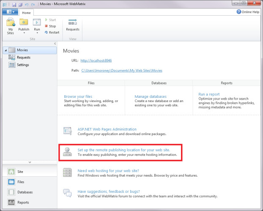Click Need web hosting link

click(x=108, y=171)
